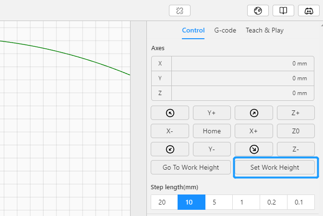
Task: Click the Set Work Height button
Action: point(275,167)
